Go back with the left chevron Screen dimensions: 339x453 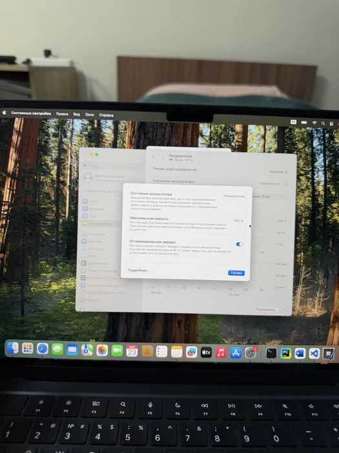[153, 157]
